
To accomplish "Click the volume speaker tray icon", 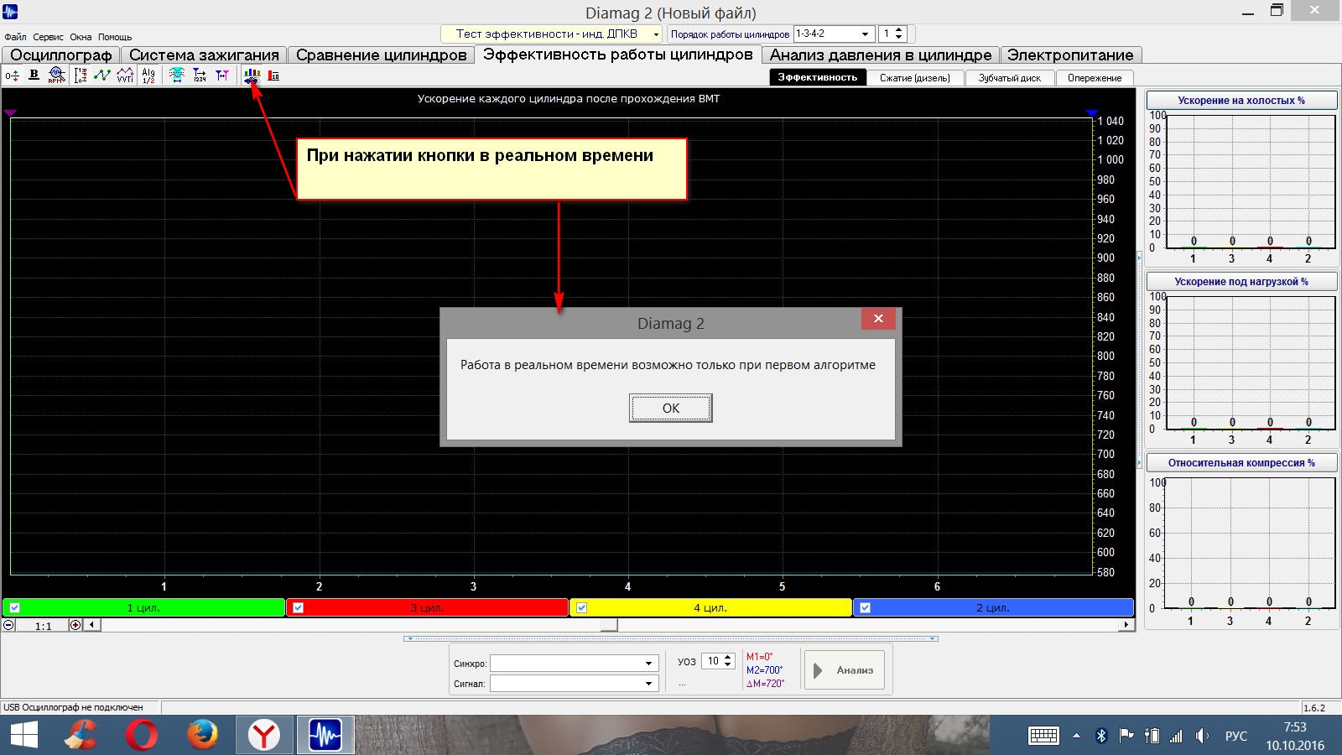I will coord(1202,736).
